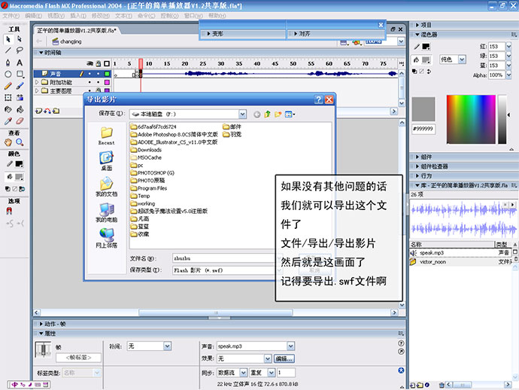Select the Arrow selection tool
This screenshot has width=519, height=390.
(x=8, y=39)
